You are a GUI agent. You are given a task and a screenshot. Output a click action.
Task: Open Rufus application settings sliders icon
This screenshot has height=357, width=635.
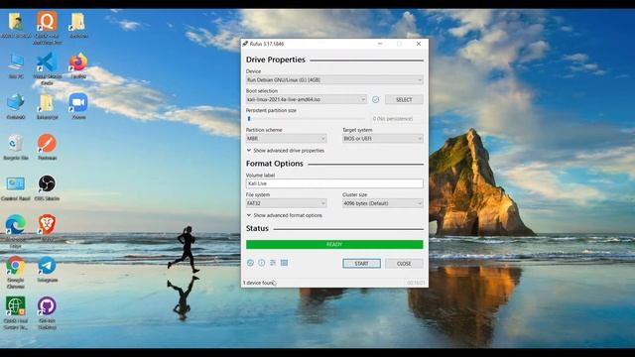coord(273,263)
